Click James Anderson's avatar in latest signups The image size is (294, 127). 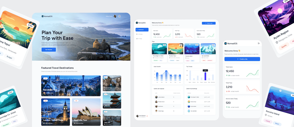point(156,97)
